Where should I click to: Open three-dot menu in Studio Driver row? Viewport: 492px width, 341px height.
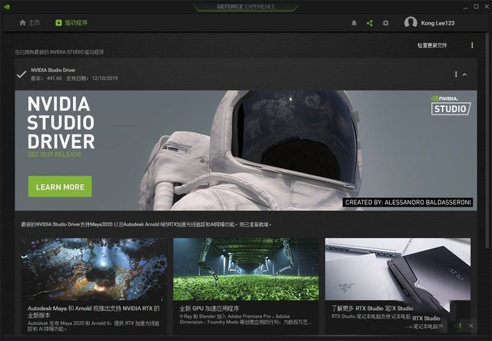click(x=456, y=74)
